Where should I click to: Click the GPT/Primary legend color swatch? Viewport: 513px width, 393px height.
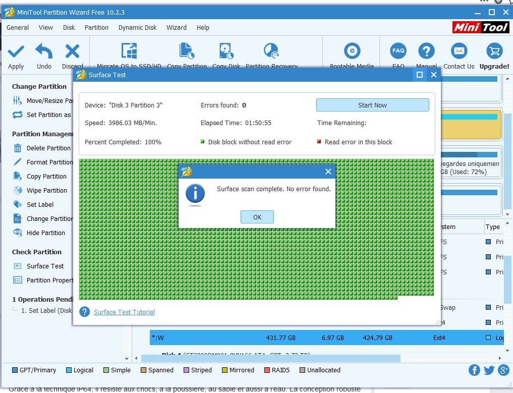[15, 370]
